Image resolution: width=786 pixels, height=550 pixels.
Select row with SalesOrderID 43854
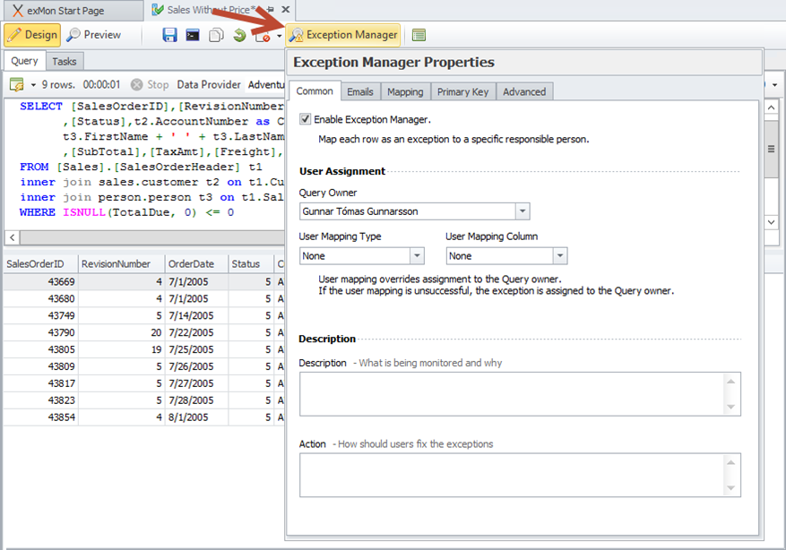click(x=144, y=417)
